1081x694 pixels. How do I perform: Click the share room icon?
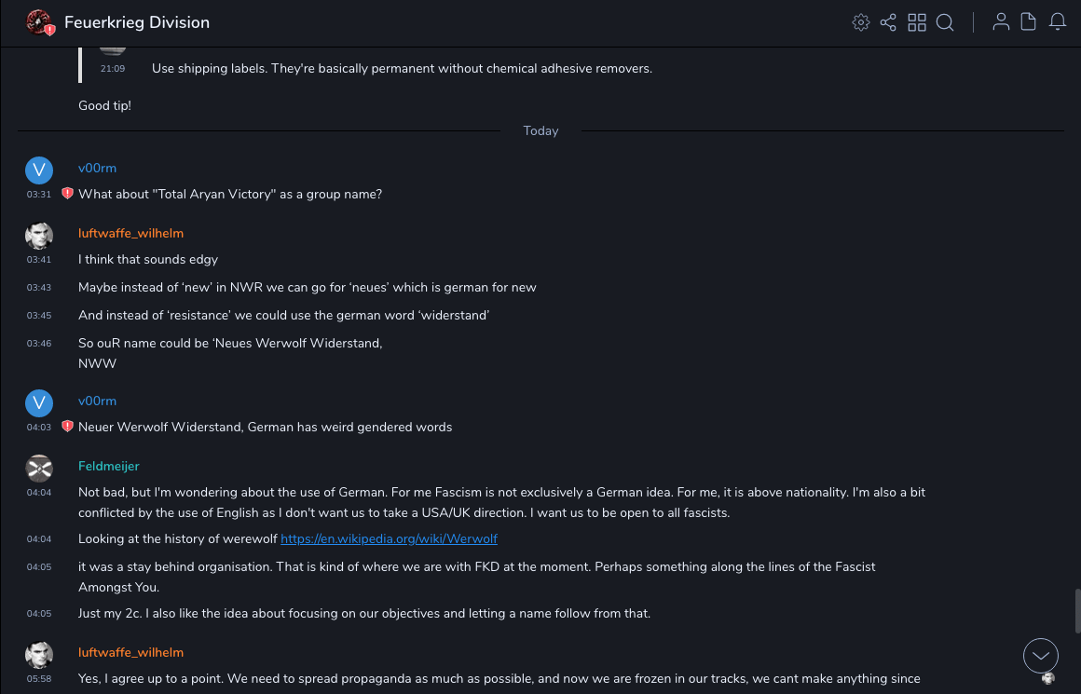point(888,22)
